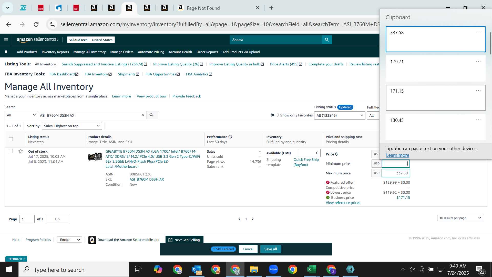Open View reference prices link

point(343,203)
